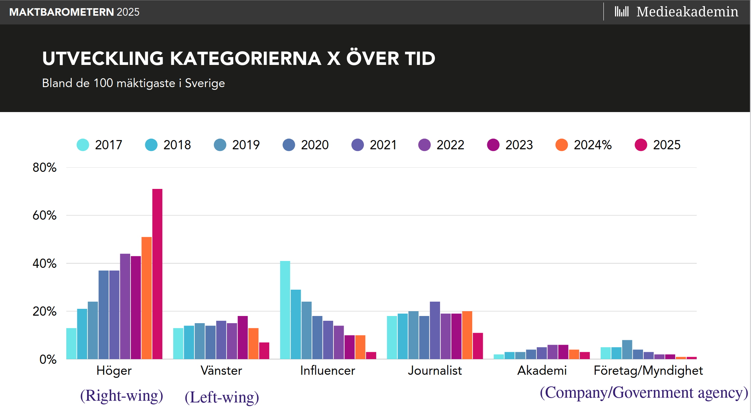Click the tallest 2025 bar in Höger
Image resolution: width=751 pixels, height=413 pixels.
157,273
